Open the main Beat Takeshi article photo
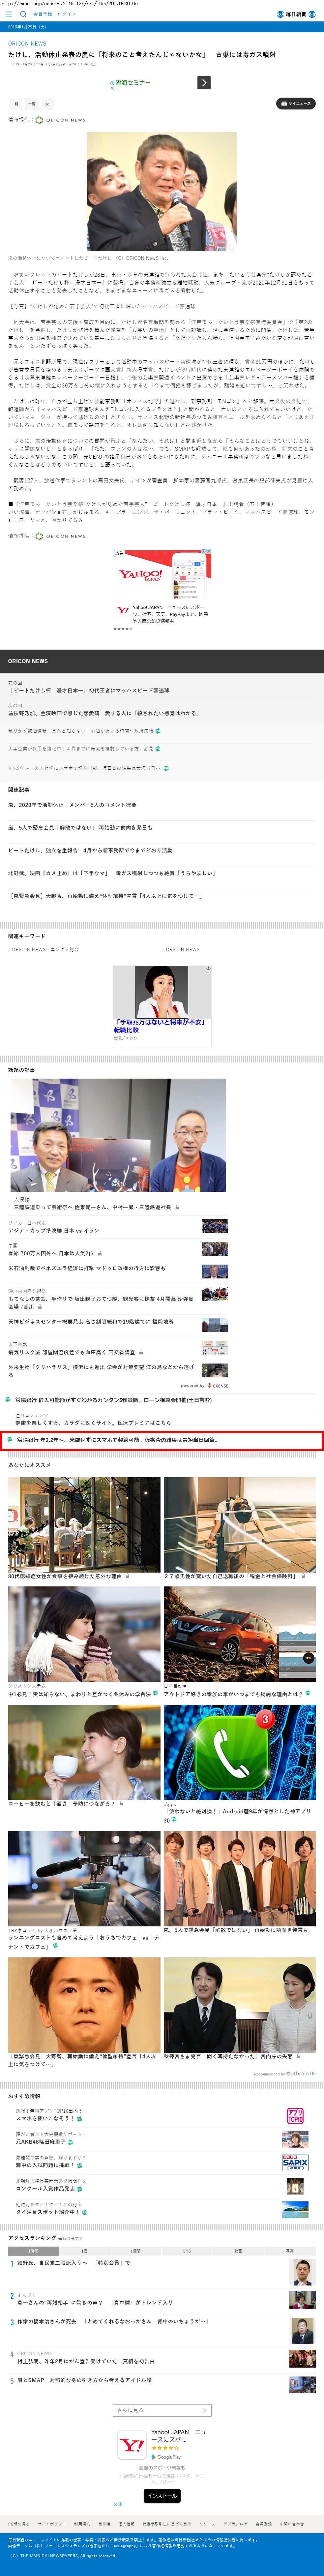The image size is (324, 2576). (x=162, y=191)
